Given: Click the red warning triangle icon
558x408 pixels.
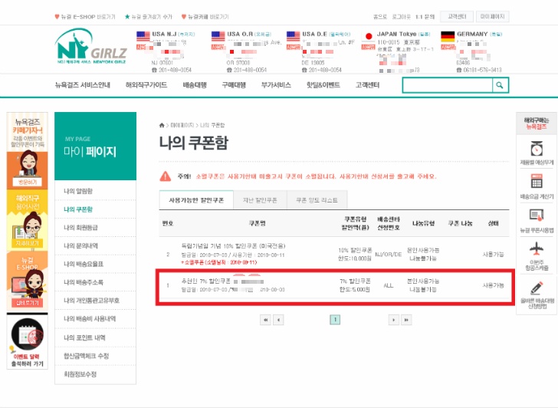Looking at the screenshot, I should (x=165, y=176).
